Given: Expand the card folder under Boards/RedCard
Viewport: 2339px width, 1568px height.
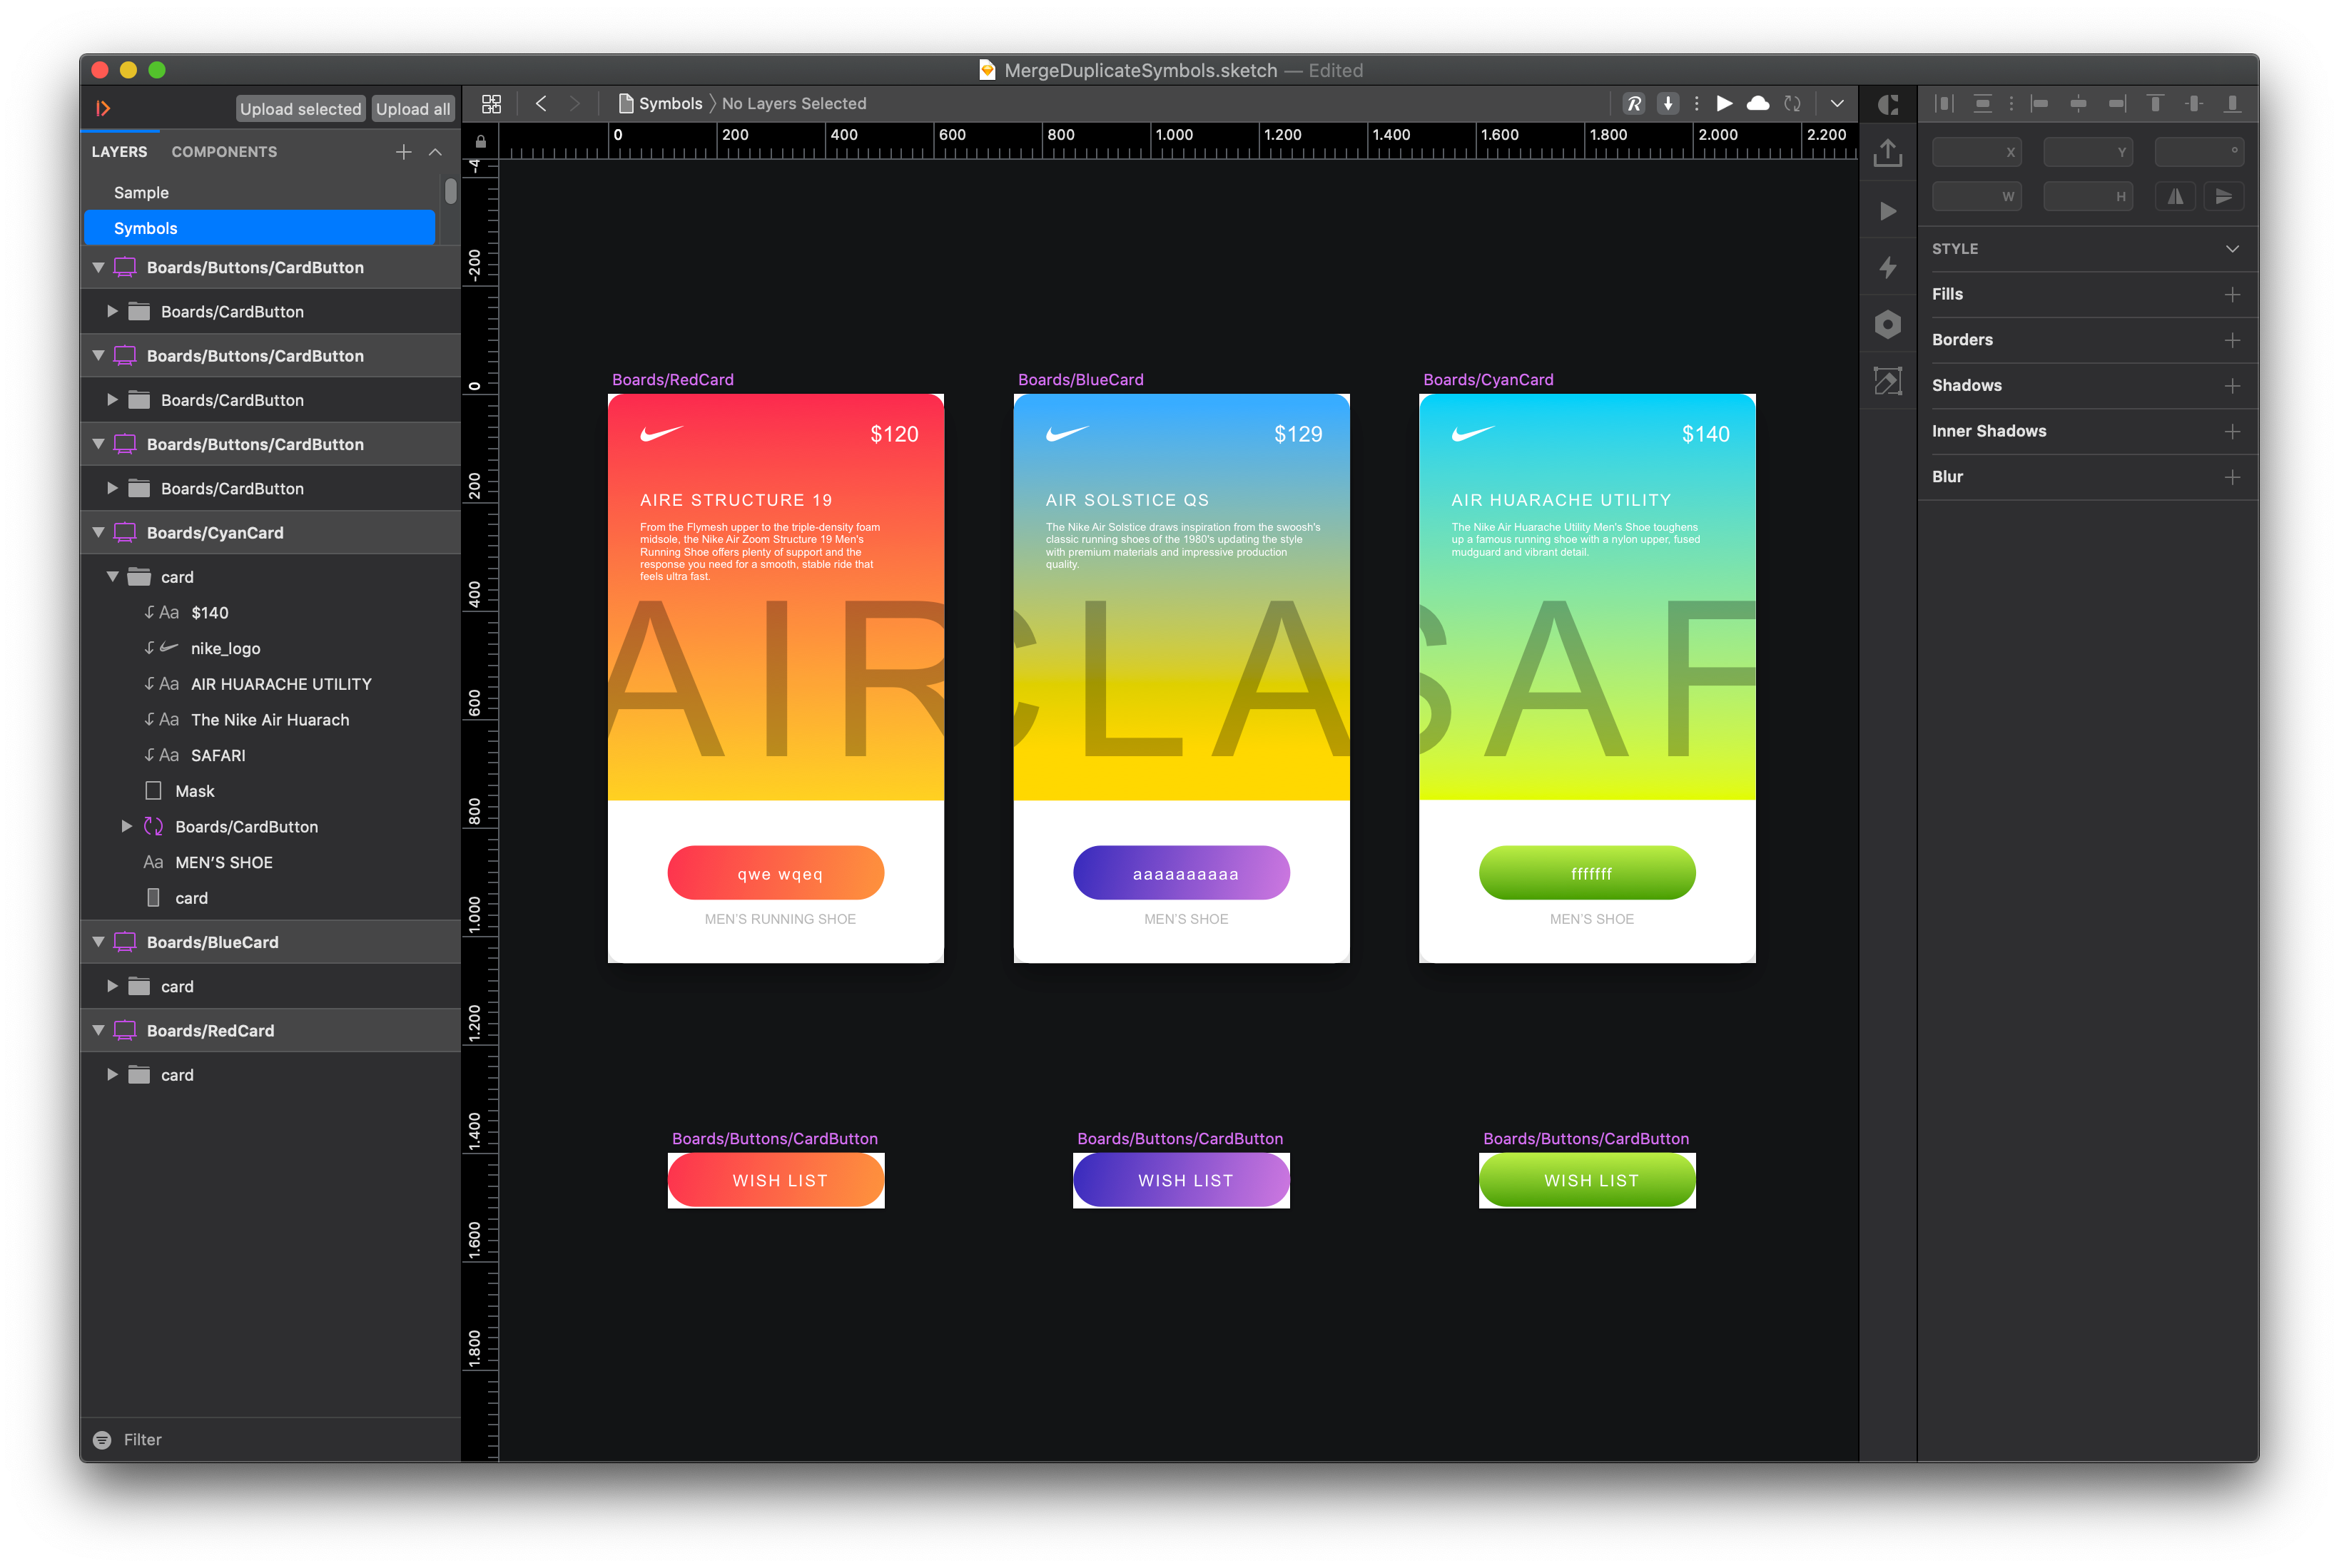Looking at the screenshot, I should [x=112, y=1075].
